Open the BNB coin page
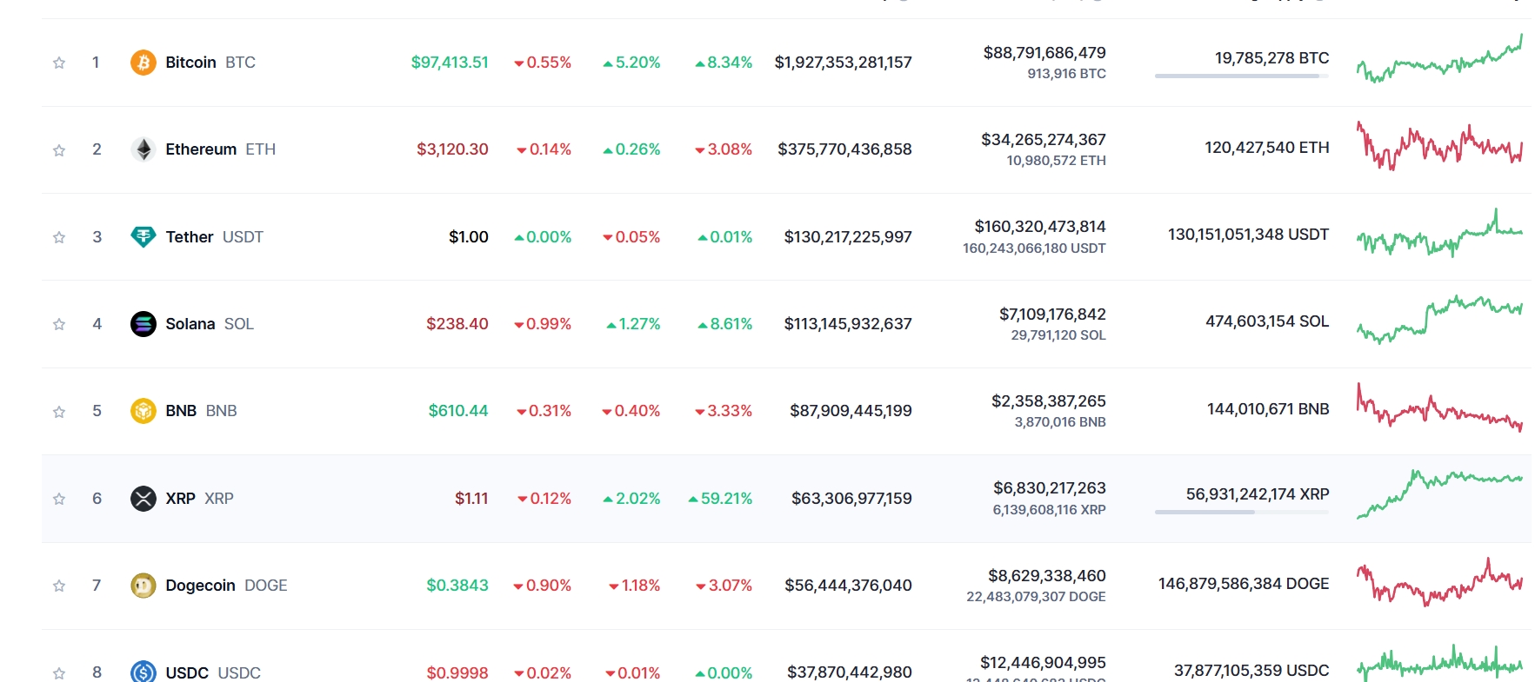 (x=201, y=411)
